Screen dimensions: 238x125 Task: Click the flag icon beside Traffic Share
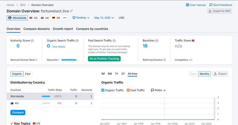coord(193,41)
